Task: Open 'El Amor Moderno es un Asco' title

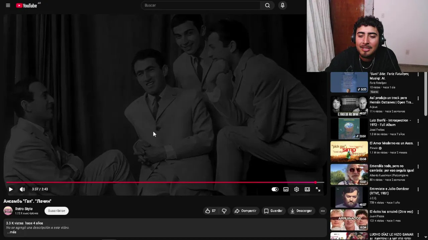Action: click(x=391, y=143)
